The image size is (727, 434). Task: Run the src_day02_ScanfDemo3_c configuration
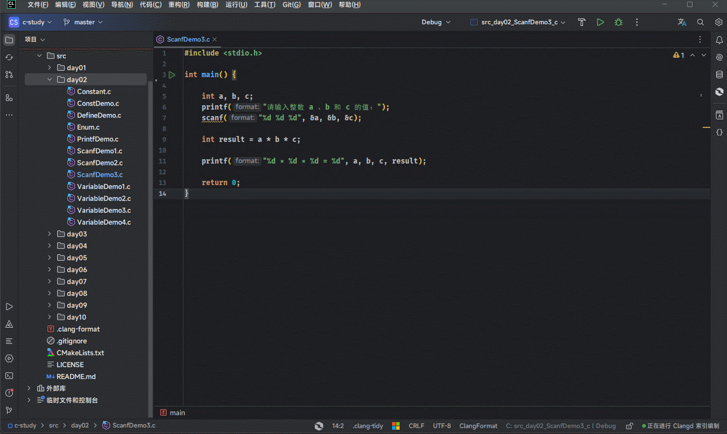[600, 22]
